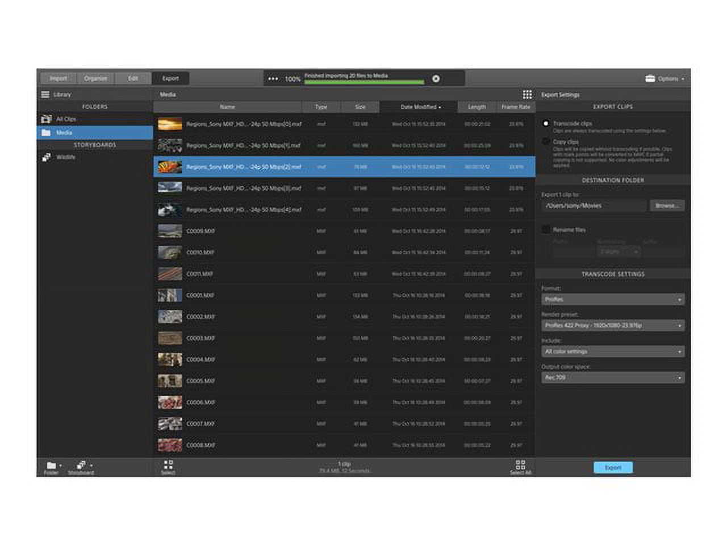Screen dimensions: 727x545
Task: Select the C0007.MXF clip name
Action: point(200,424)
